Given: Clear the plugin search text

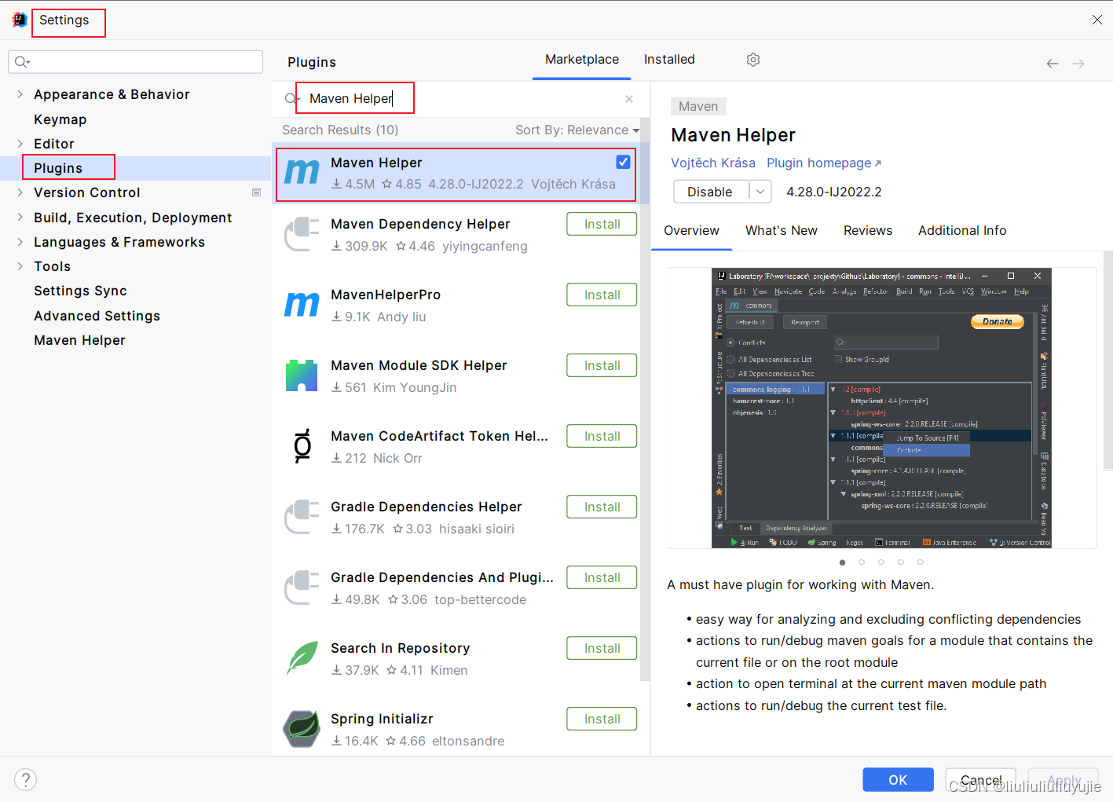Looking at the screenshot, I should coord(629,99).
